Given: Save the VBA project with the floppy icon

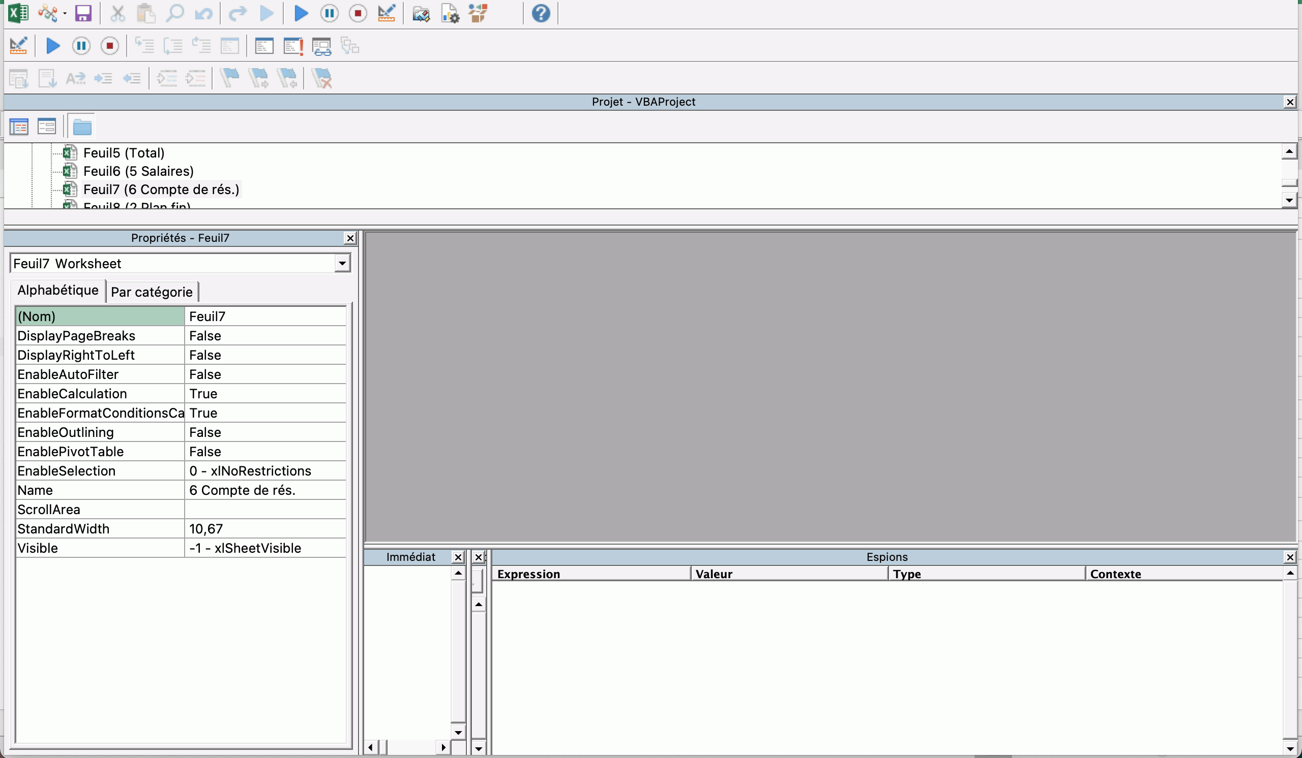Looking at the screenshot, I should (x=83, y=13).
